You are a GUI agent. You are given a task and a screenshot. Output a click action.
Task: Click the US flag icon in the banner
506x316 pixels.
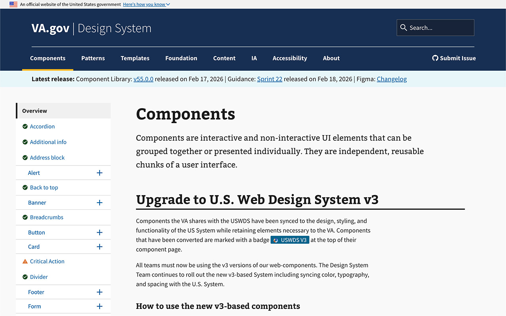[x=13, y=4]
